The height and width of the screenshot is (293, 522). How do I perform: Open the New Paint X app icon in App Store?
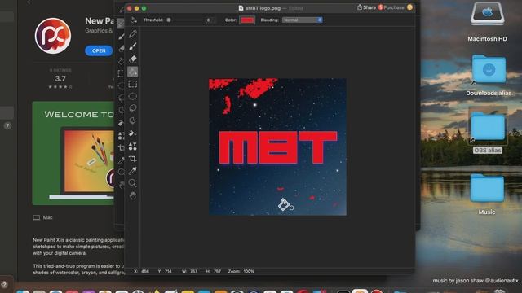pyautogui.click(x=53, y=36)
